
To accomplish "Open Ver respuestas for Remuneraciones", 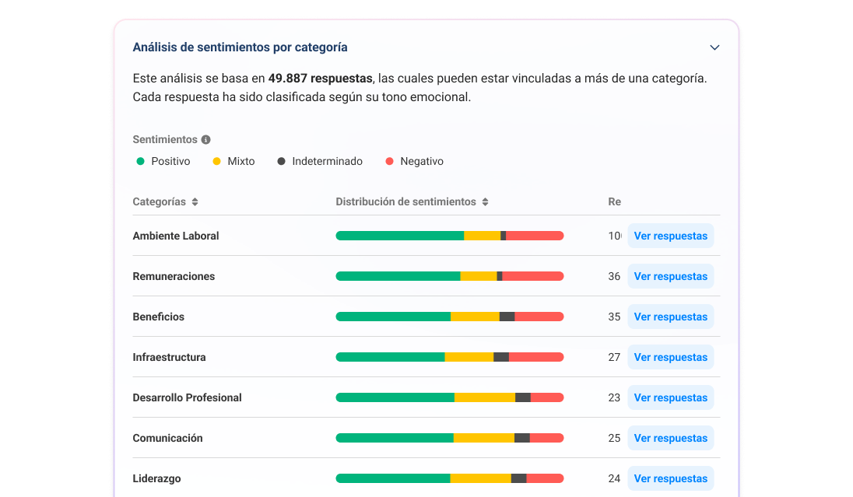I will tap(670, 276).
